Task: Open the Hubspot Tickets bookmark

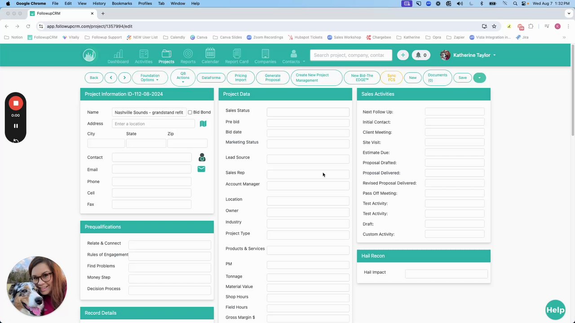Action: tap(305, 37)
